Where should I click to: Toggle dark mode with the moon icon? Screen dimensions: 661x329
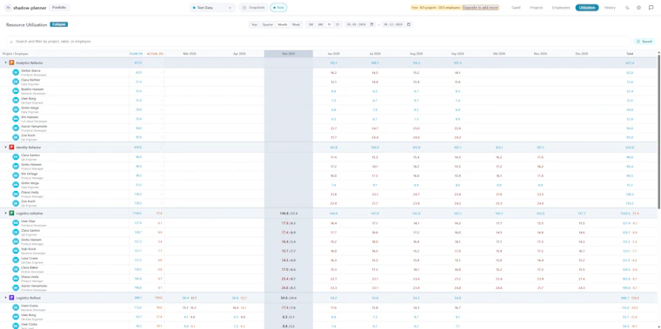[x=627, y=8]
